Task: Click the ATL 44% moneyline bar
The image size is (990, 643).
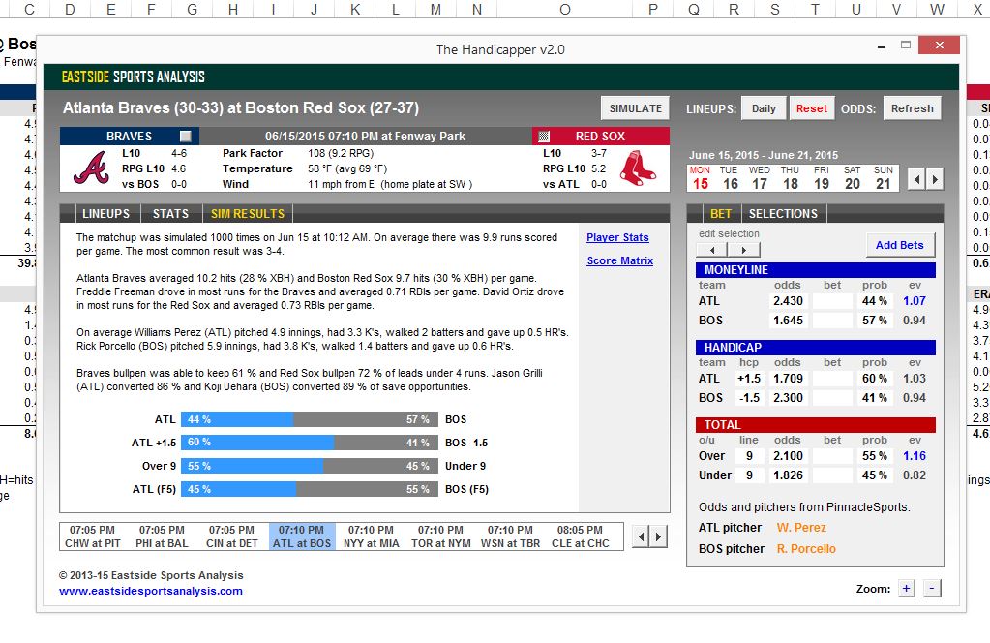Action: pos(238,419)
